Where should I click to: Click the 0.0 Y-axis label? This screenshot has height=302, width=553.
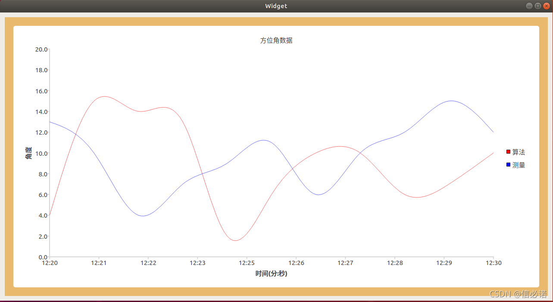coord(43,257)
